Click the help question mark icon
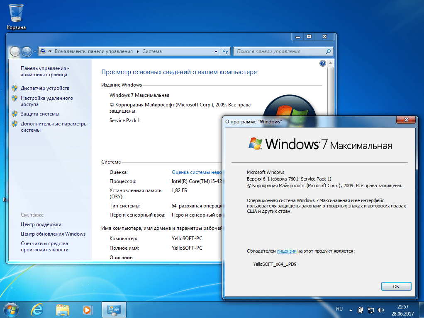The height and width of the screenshot is (318, 424). (x=323, y=63)
